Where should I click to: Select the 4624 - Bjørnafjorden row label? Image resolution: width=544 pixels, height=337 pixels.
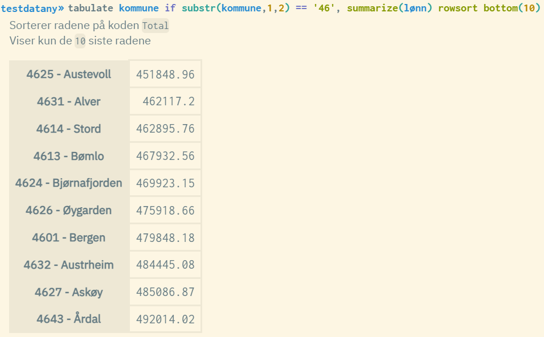click(x=69, y=183)
